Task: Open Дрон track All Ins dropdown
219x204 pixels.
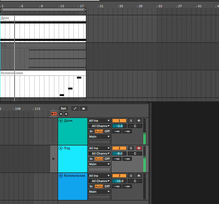Action: (x=99, y=120)
